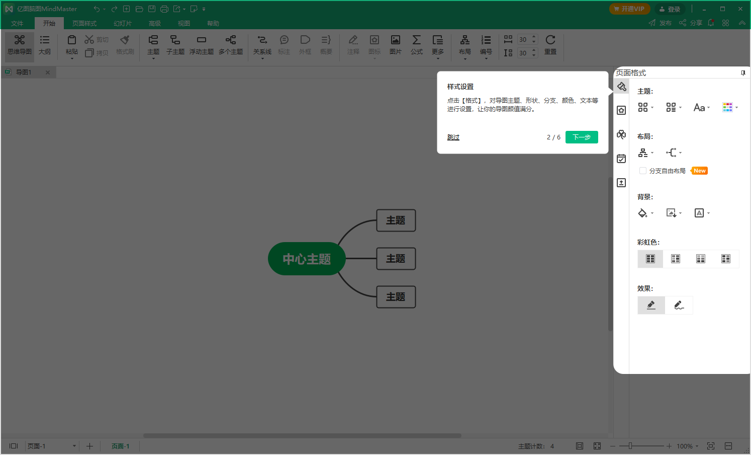751x455 pixels.
Task: Click the fullscreen icon in status bar
Action: (597, 446)
